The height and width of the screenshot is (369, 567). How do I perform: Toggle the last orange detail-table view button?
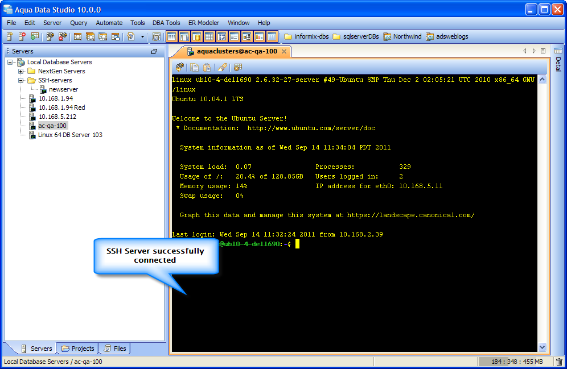(x=272, y=36)
